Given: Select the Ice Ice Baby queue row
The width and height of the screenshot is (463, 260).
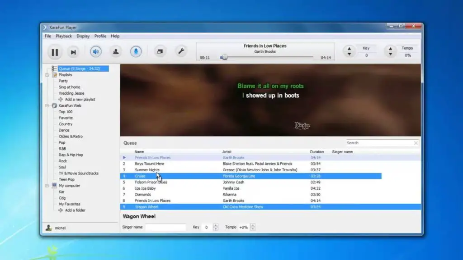Looking at the screenshot, I should point(270,188).
